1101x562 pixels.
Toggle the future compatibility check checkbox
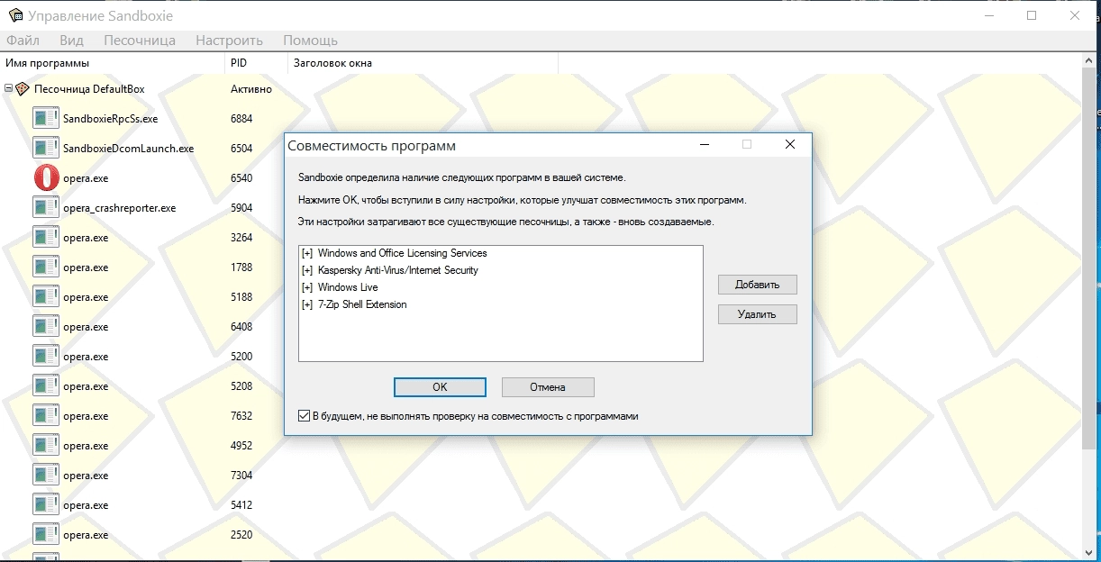tap(304, 416)
